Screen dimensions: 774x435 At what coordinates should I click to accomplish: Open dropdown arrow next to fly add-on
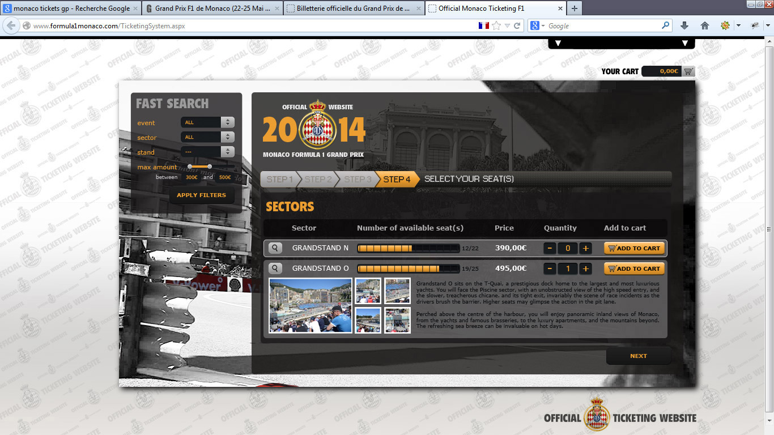(x=768, y=25)
